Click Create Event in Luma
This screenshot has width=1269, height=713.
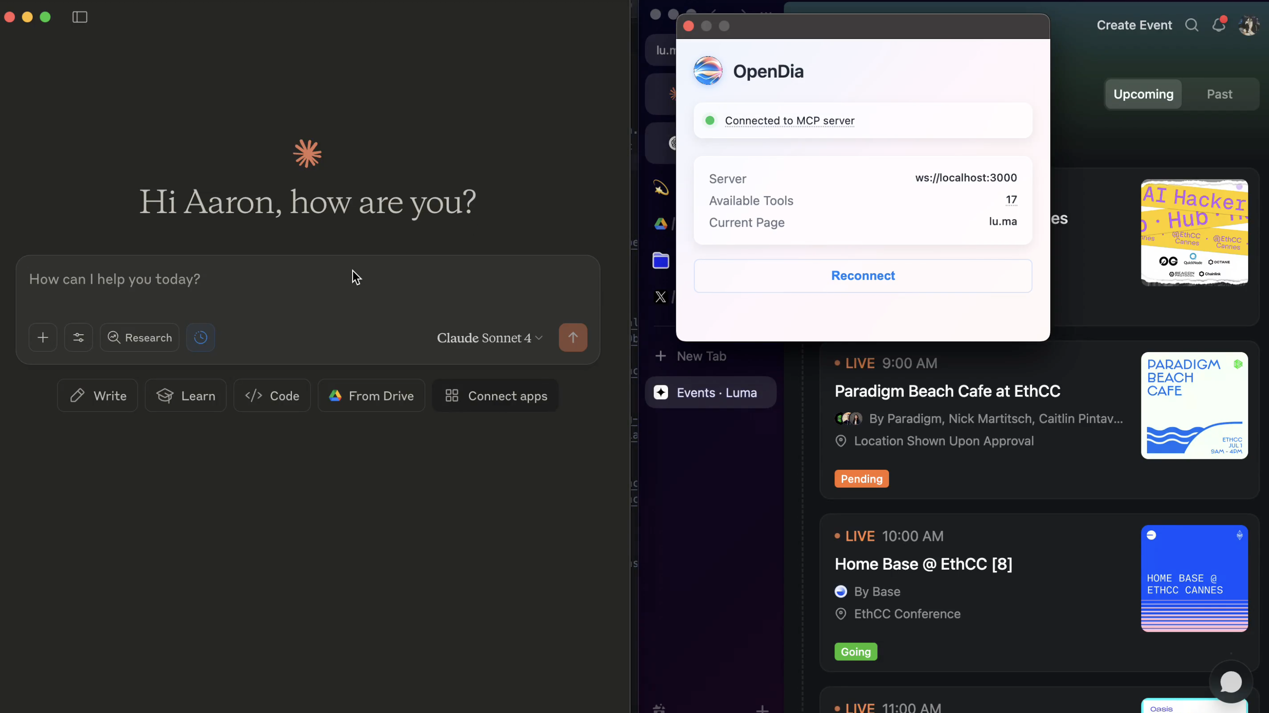tap(1134, 25)
